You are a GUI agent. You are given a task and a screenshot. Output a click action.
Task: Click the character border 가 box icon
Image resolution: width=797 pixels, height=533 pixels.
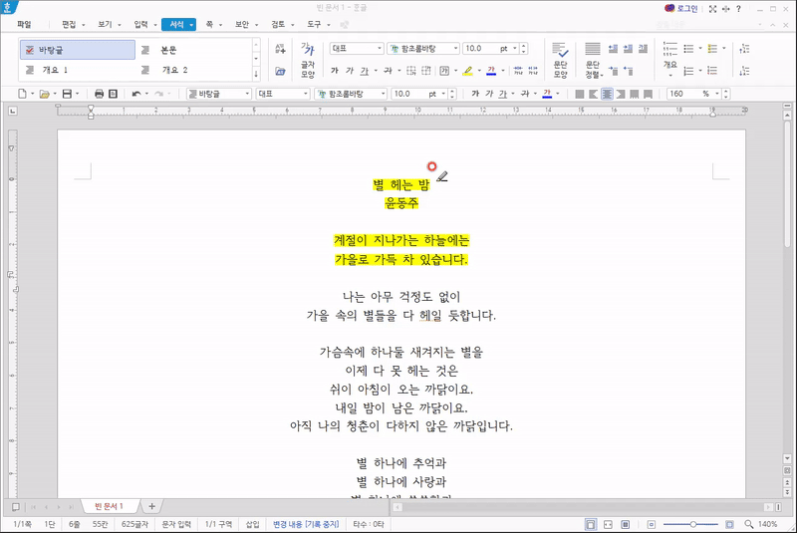pyautogui.click(x=444, y=71)
